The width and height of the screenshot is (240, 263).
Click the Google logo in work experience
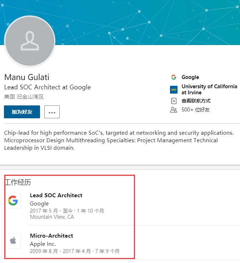[x=13, y=200]
